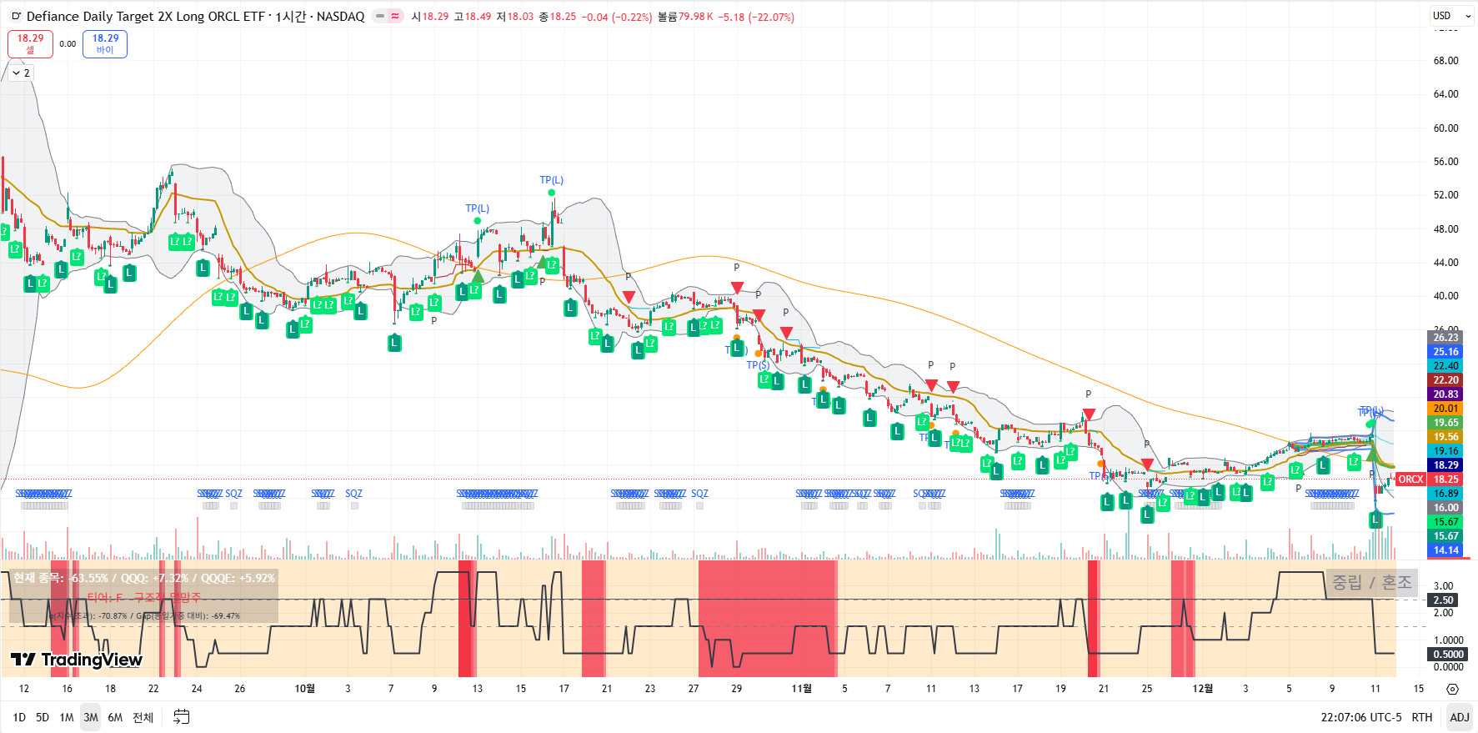The width and height of the screenshot is (1478, 733).
Task: Click the 22.40 teal price scale label
Action: [1446, 366]
